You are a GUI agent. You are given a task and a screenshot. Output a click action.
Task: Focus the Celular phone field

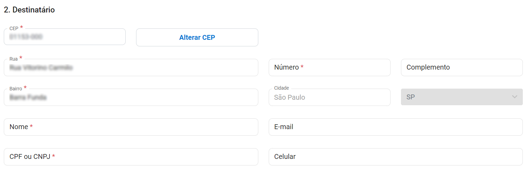395,157
